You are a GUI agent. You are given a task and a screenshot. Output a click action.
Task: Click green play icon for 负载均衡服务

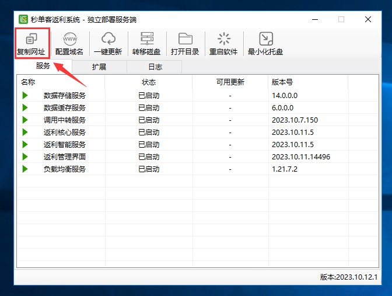coord(25,169)
